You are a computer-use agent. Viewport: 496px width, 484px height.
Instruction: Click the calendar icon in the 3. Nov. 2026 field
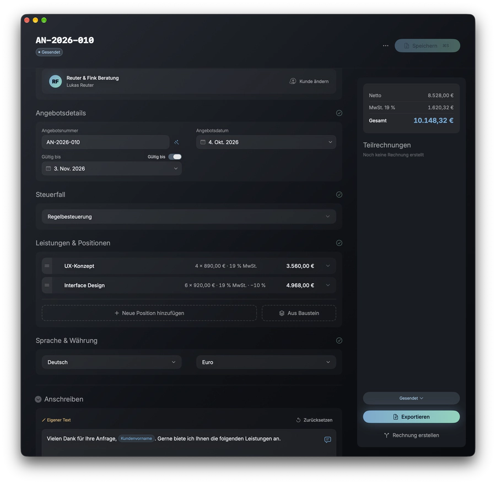48,169
